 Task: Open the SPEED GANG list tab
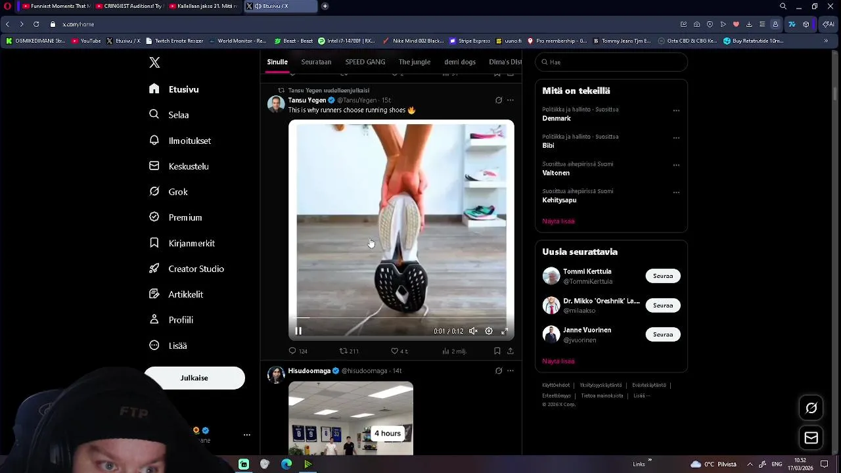tap(365, 62)
